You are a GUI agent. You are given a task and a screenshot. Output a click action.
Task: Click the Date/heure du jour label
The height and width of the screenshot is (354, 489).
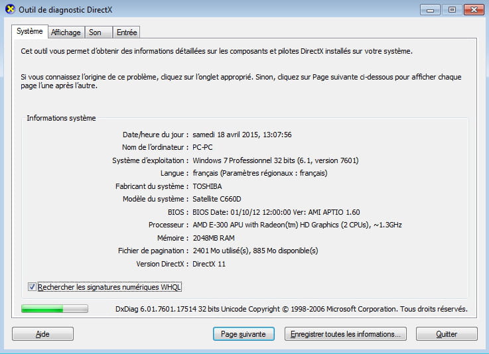tap(155, 135)
